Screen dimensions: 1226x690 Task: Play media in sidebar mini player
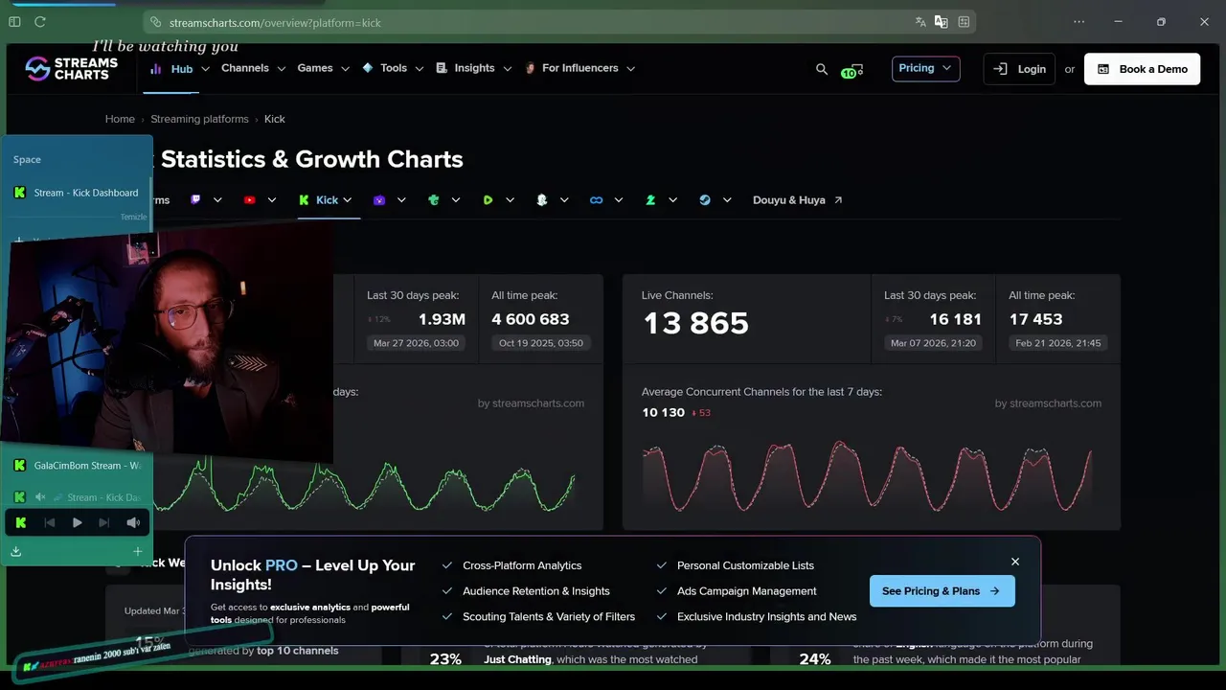point(78,522)
